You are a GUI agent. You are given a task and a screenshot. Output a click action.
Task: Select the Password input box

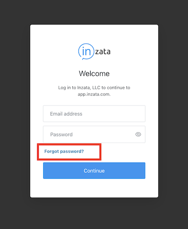tap(94, 134)
